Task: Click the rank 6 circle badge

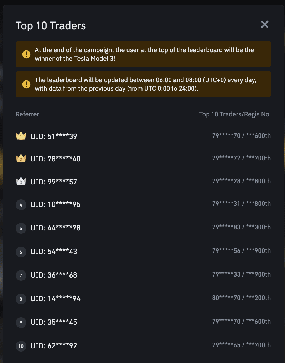Action: (21, 252)
